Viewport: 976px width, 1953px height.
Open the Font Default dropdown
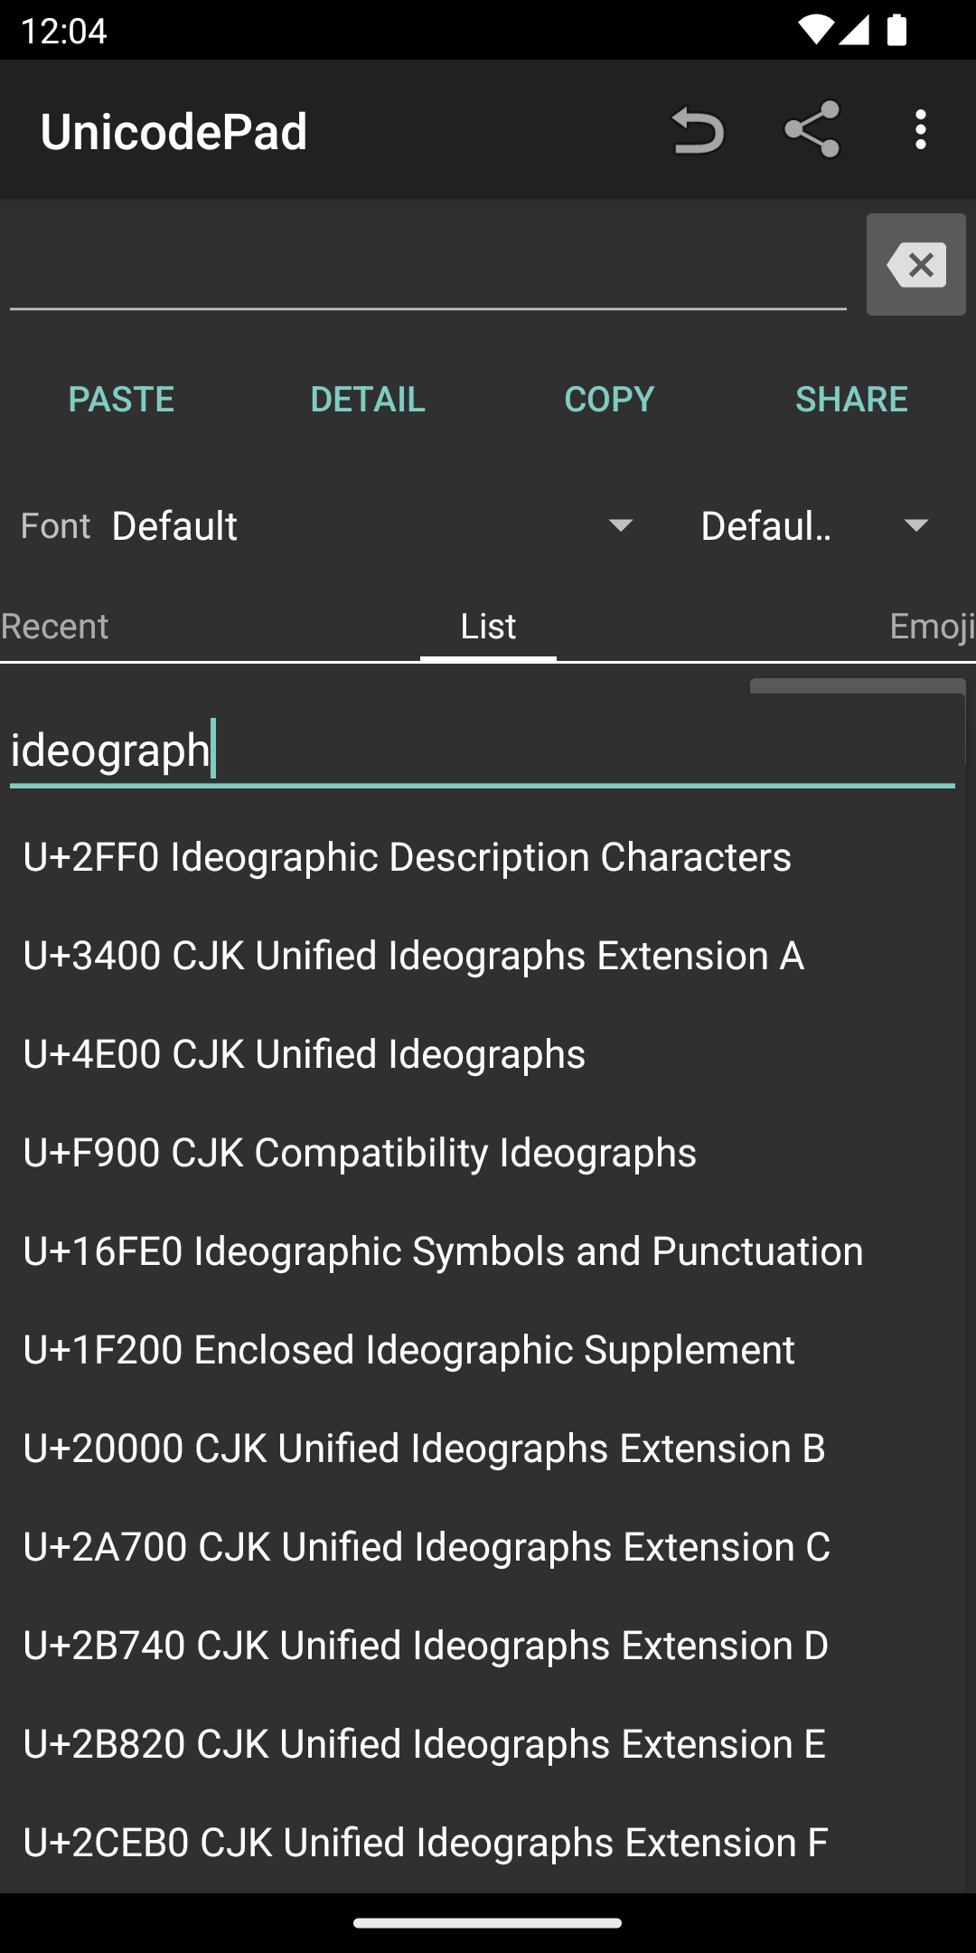click(372, 525)
